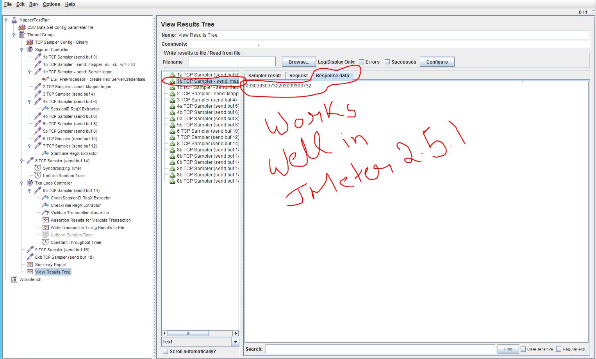
Task: Click the Thread Group icon
Action: point(22,35)
